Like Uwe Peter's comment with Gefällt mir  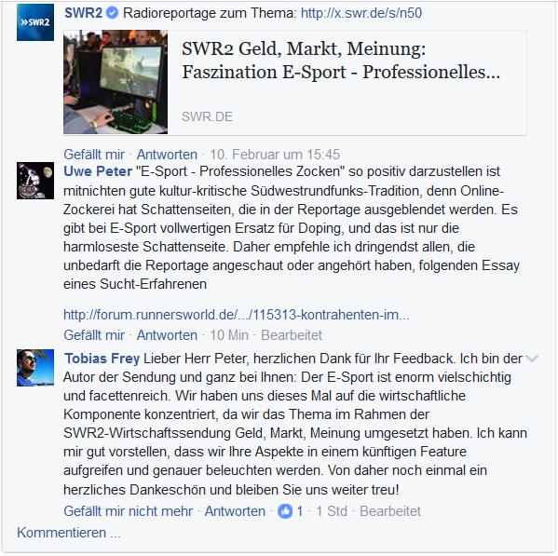coord(94,335)
